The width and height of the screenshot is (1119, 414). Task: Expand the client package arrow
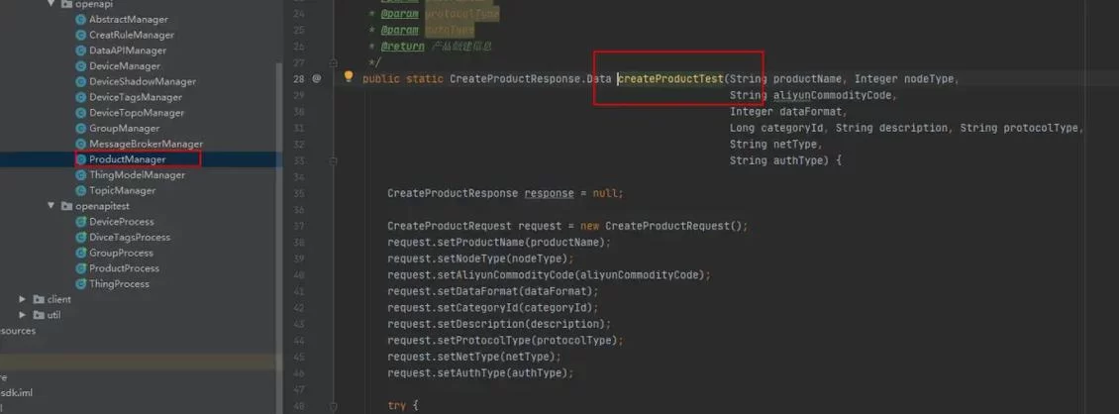23,299
